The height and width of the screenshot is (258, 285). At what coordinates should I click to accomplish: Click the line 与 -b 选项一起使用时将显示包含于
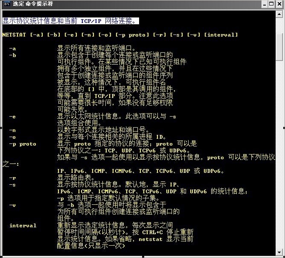click(x=112, y=205)
